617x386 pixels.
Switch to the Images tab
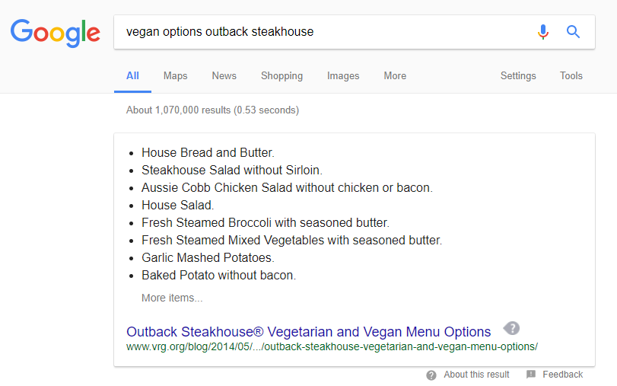pyautogui.click(x=343, y=75)
